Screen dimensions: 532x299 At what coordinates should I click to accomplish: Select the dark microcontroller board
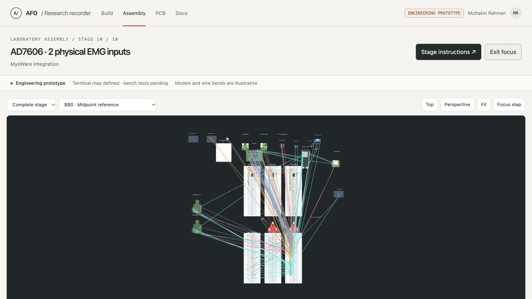pos(305,159)
